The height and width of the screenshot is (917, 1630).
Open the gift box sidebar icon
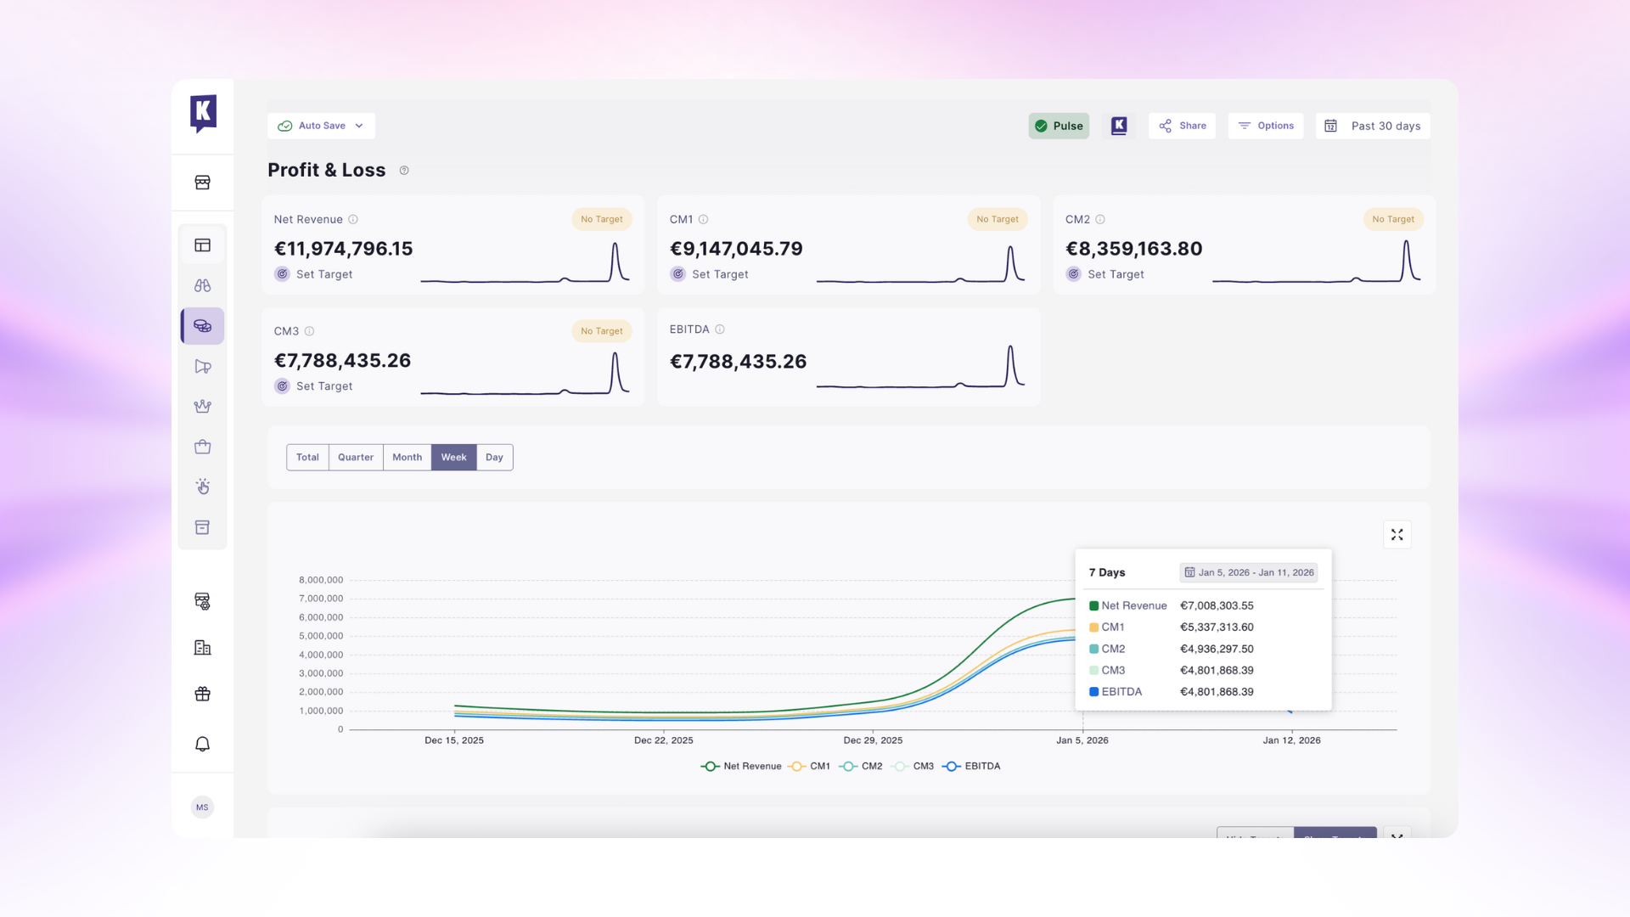click(202, 694)
